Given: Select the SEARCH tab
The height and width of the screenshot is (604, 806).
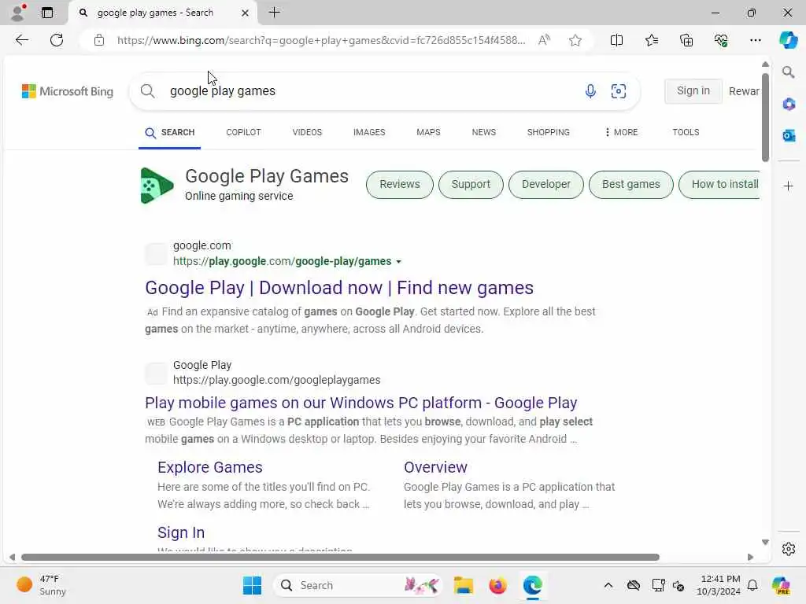Looking at the screenshot, I should (170, 132).
